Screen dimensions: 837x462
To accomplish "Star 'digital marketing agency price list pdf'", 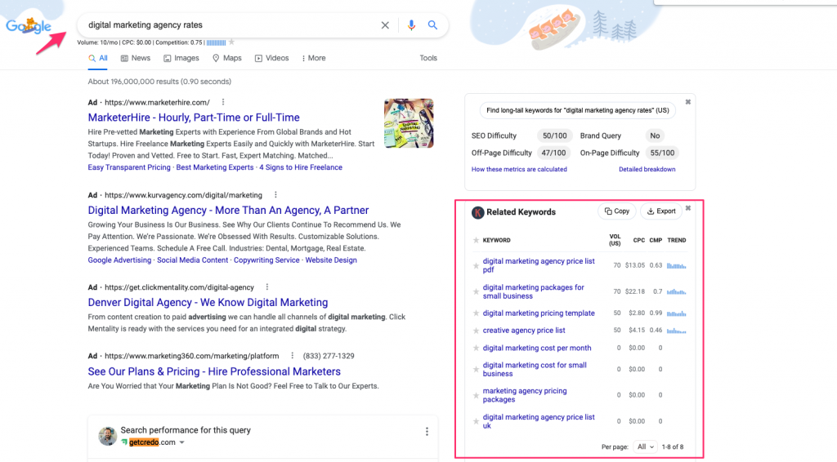I will [476, 265].
